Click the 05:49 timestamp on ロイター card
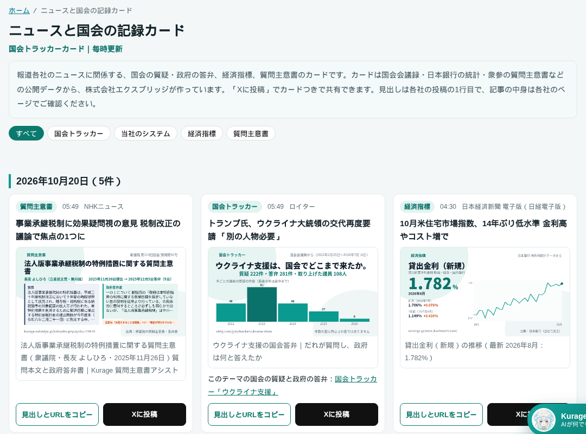The image size is (586, 434). [x=276, y=206]
